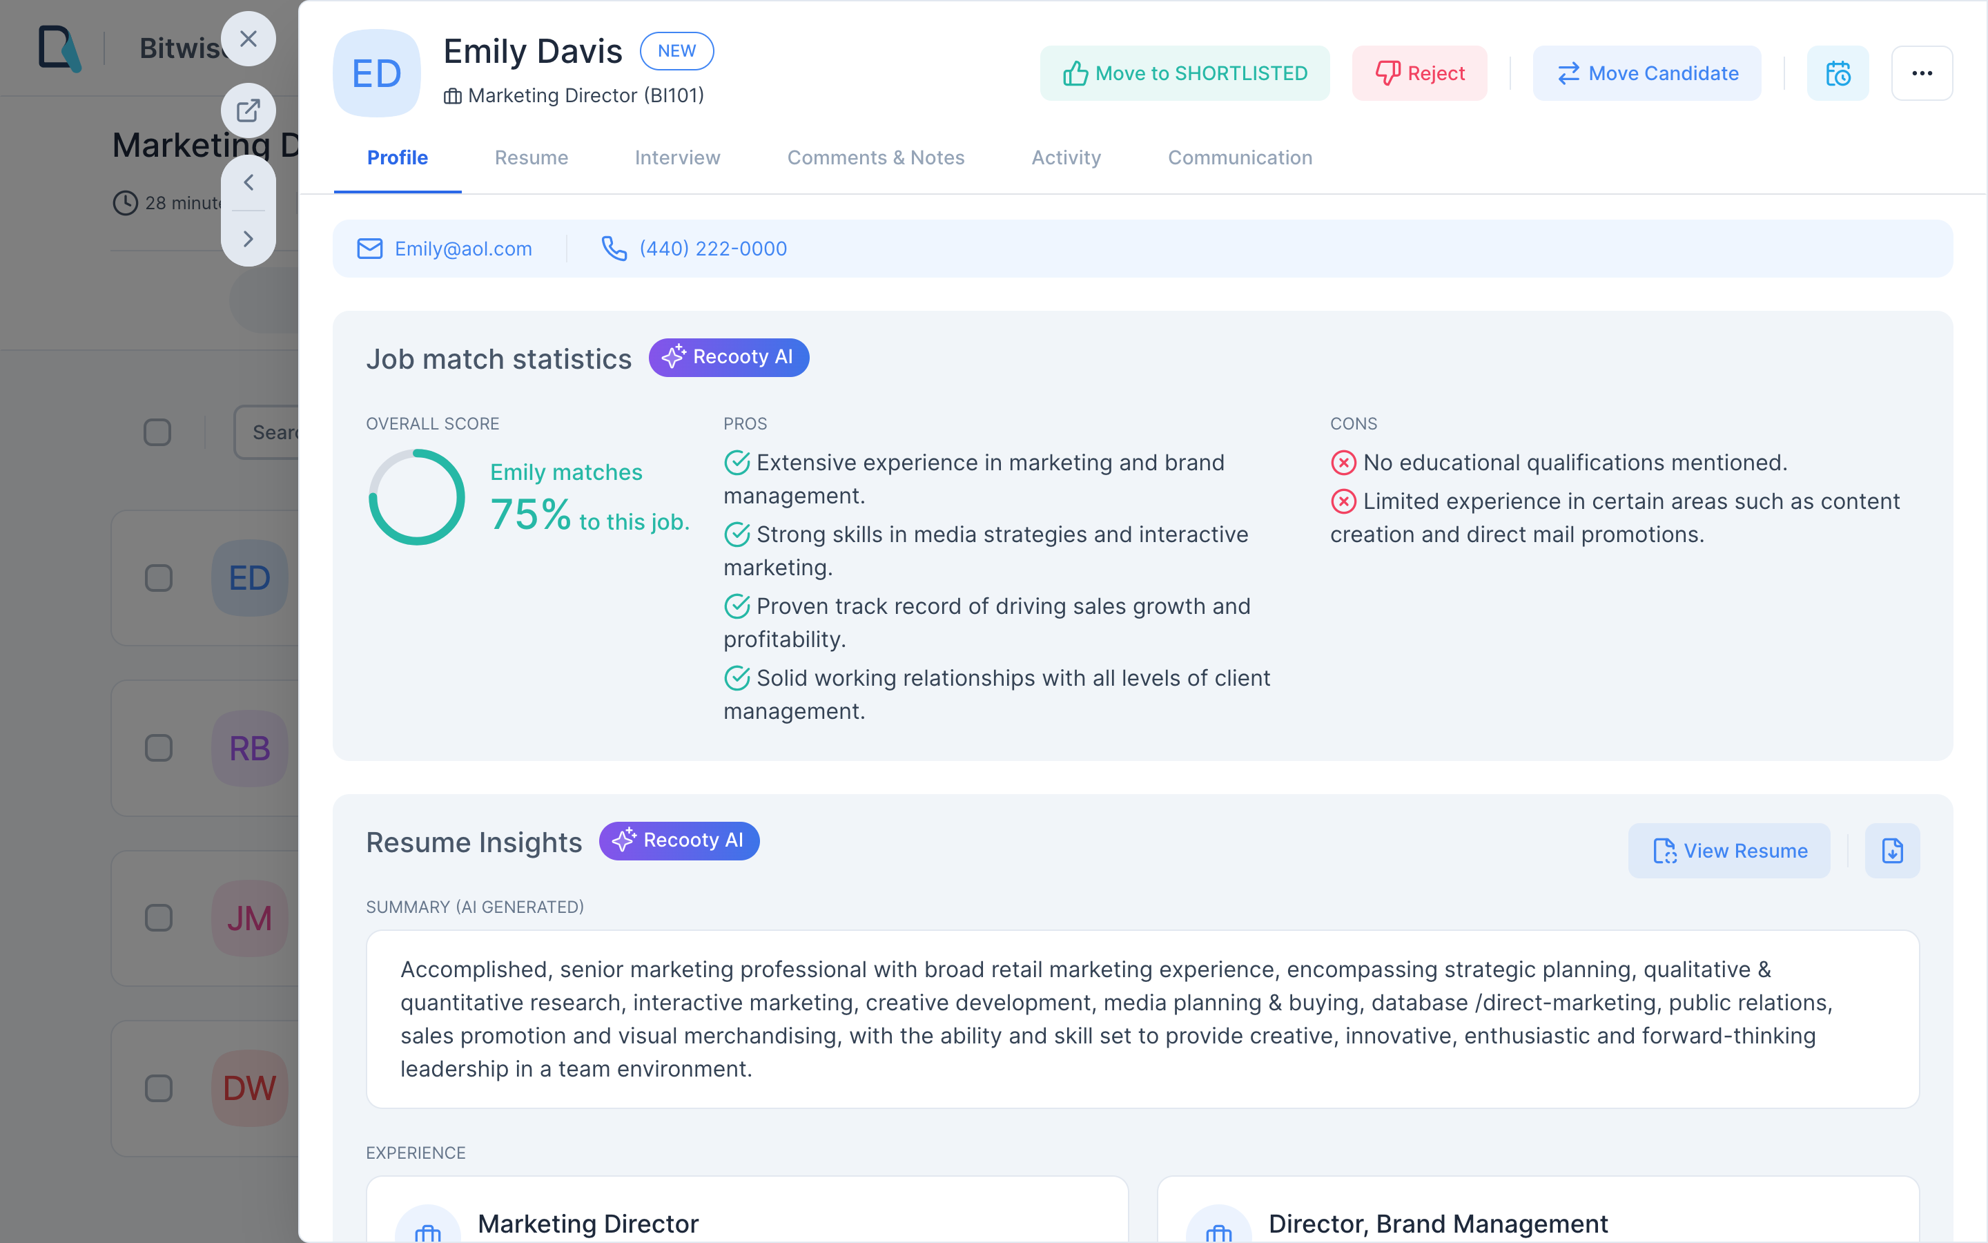Click the download resume icon
The width and height of the screenshot is (1988, 1243).
1892,851
